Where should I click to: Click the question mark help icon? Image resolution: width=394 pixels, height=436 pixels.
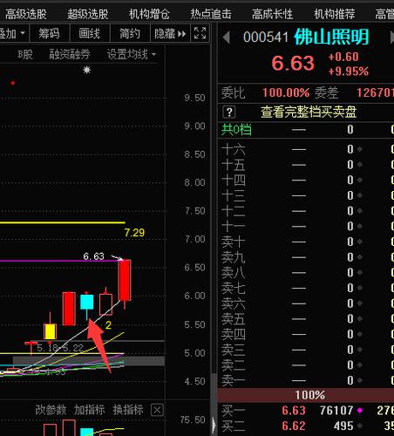click(229, 112)
